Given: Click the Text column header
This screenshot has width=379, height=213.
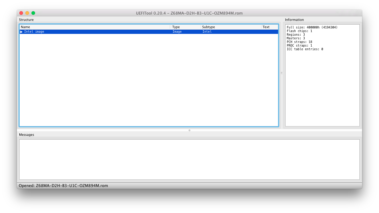Looking at the screenshot, I should coord(270,27).
